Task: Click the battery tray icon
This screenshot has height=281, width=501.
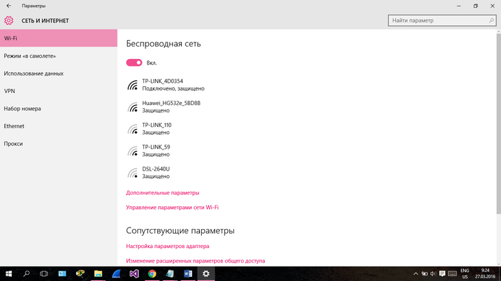Action: [424, 273]
